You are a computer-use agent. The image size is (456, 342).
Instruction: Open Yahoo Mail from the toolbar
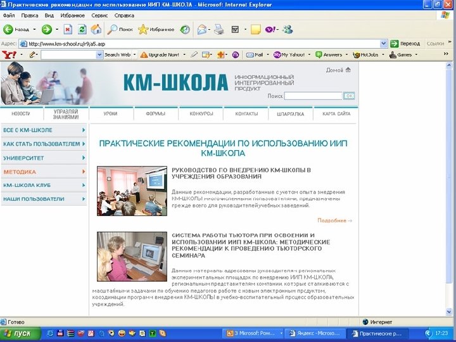pyautogui.click(x=255, y=54)
